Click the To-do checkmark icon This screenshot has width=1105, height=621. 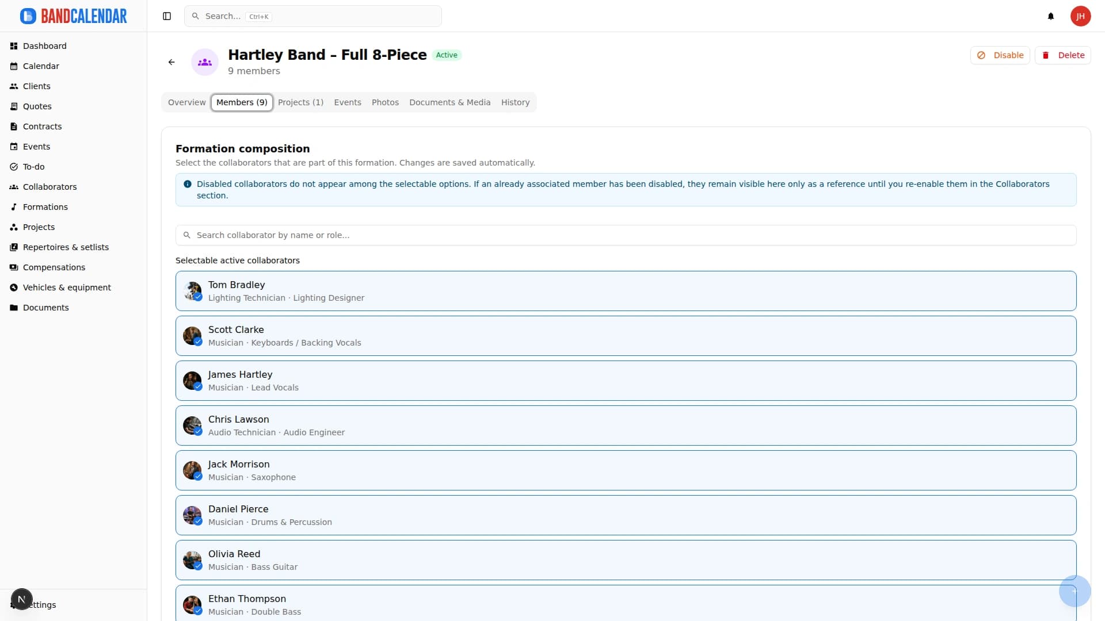click(x=14, y=167)
